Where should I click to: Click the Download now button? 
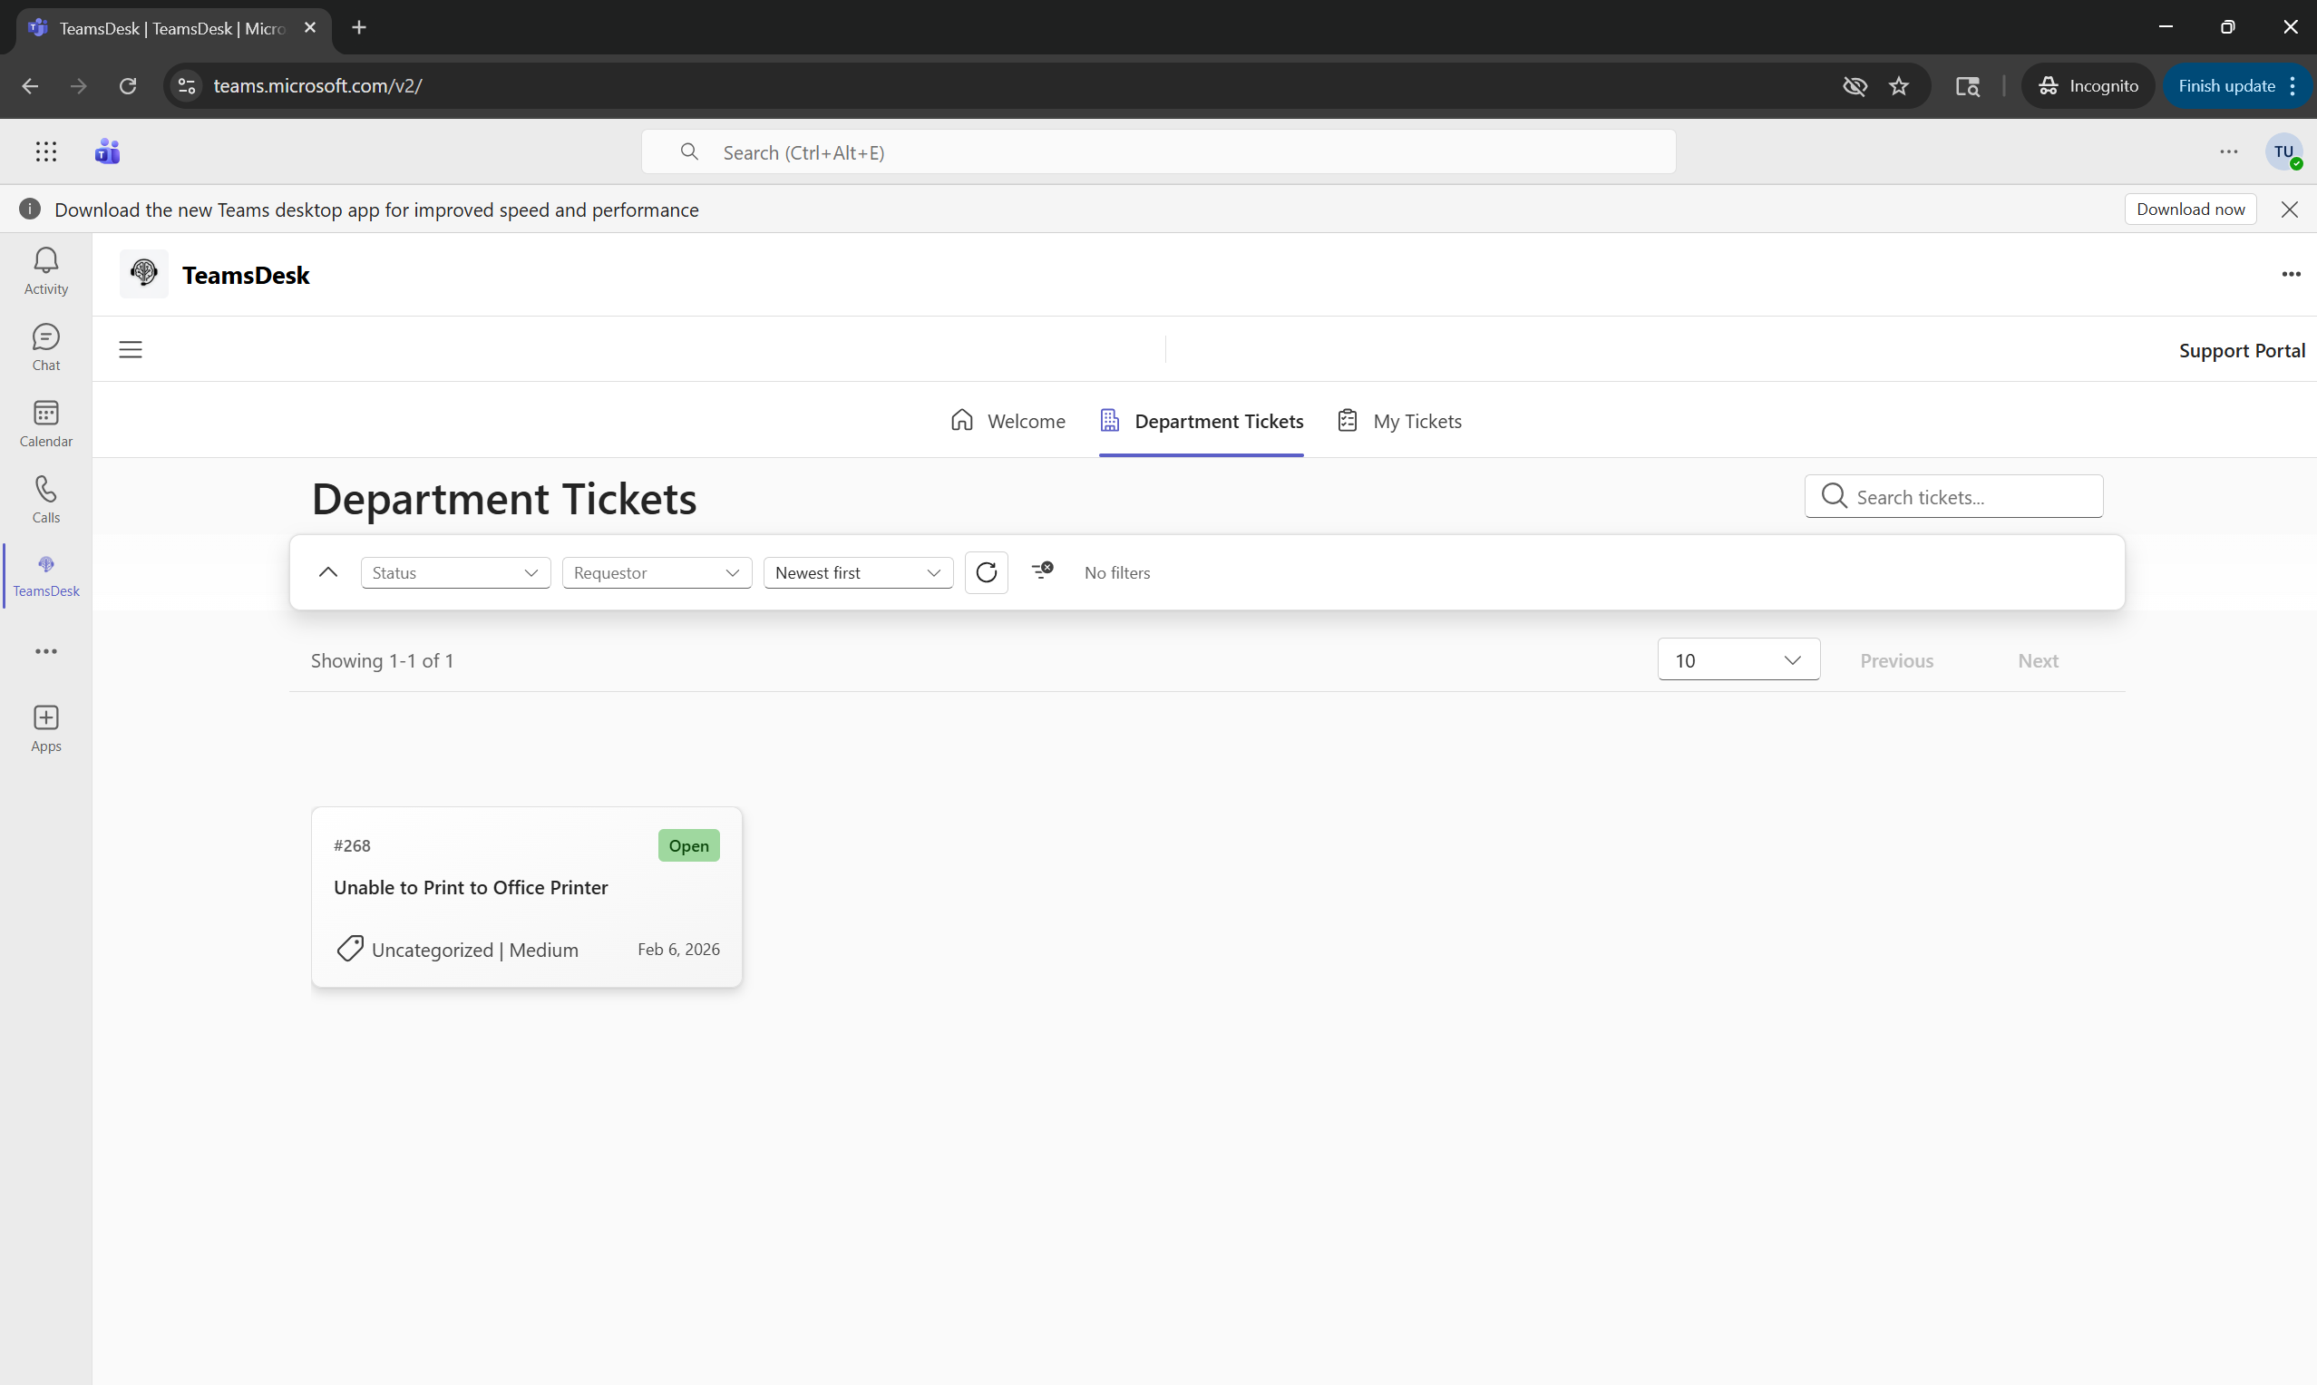[2190, 208]
